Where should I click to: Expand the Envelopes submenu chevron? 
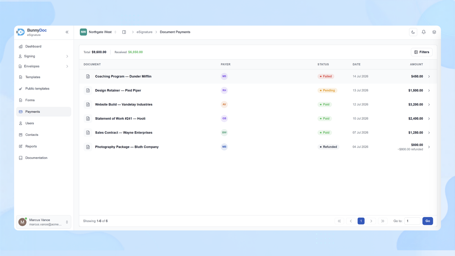pyautogui.click(x=67, y=66)
